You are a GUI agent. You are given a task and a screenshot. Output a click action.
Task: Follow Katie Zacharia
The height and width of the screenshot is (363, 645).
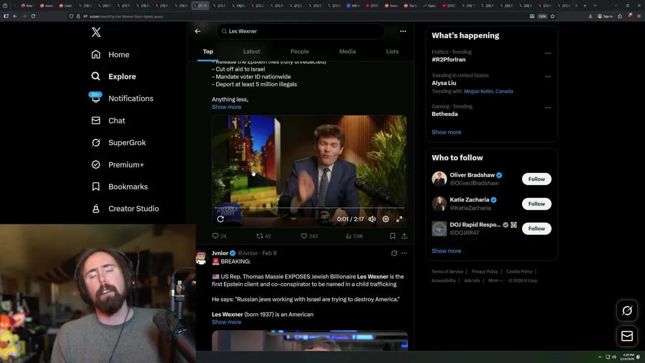[537, 204]
